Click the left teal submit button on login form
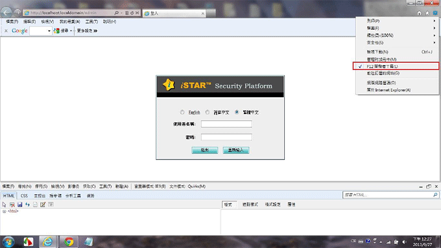The width and height of the screenshot is (441, 248). pyautogui.click(x=205, y=150)
